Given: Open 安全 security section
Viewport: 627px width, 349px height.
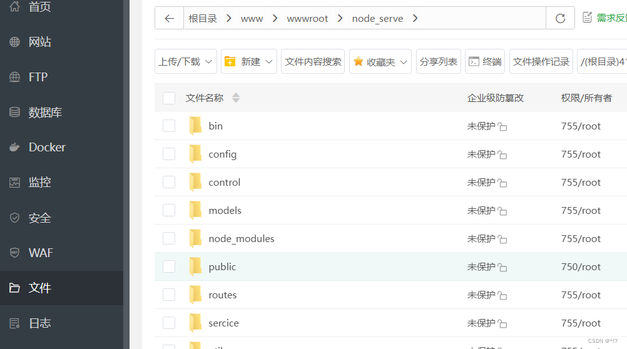Looking at the screenshot, I should click(61, 218).
